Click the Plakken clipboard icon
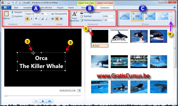This screenshot has height=106, width=178. pos(6,14)
